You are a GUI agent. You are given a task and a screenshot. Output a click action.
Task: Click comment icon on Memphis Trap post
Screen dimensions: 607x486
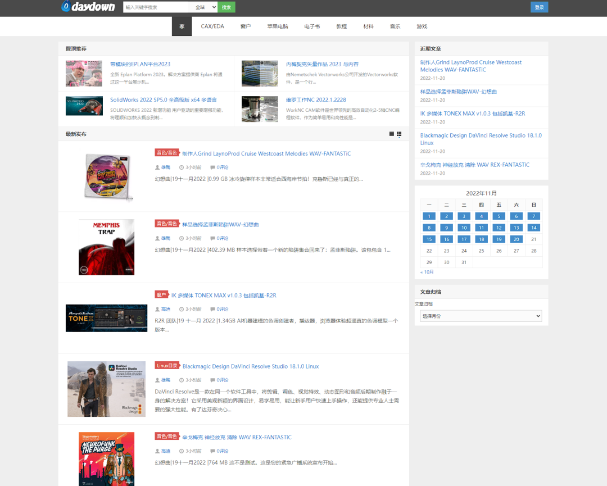[x=212, y=238]
